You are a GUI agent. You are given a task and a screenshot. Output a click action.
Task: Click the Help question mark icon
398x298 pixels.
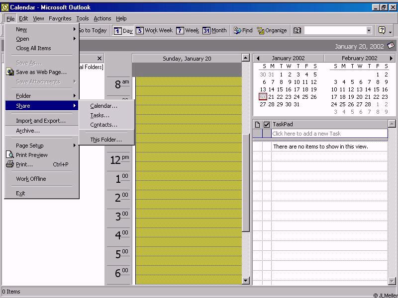tap(382, 31)
